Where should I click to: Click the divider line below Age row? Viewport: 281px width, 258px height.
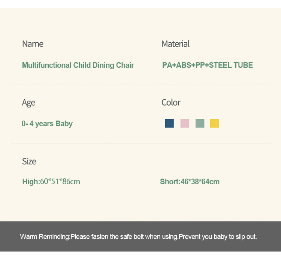[x=140, y=144]
